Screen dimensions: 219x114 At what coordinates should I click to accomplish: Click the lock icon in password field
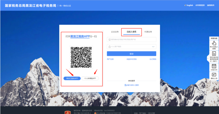(x=110, y=47)
